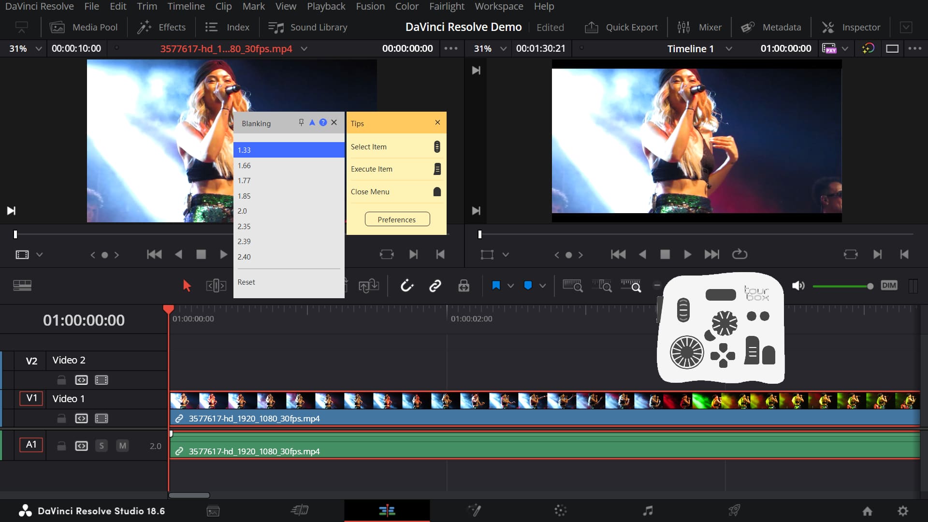This screenshot has width=928, height=522.
Task: Click Preferences button in Tips panel
Action: pos(397,219)
